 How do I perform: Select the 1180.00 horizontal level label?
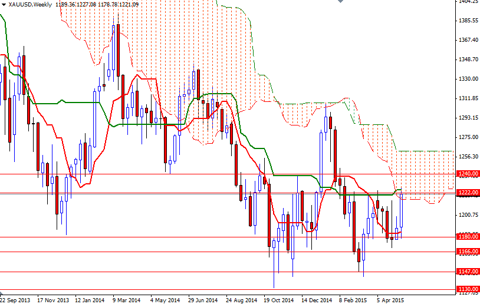(468, 236)
